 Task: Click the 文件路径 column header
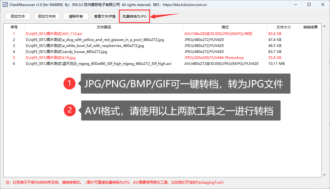pos(104,27)
